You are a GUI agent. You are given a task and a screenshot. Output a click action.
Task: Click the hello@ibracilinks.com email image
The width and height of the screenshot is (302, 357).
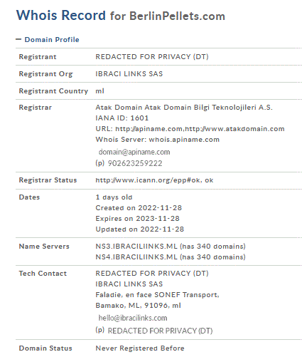(x=133, y=318)
